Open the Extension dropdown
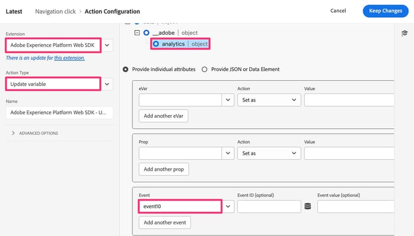This screenshot has height=236, width=414. (x=107, y=45)
